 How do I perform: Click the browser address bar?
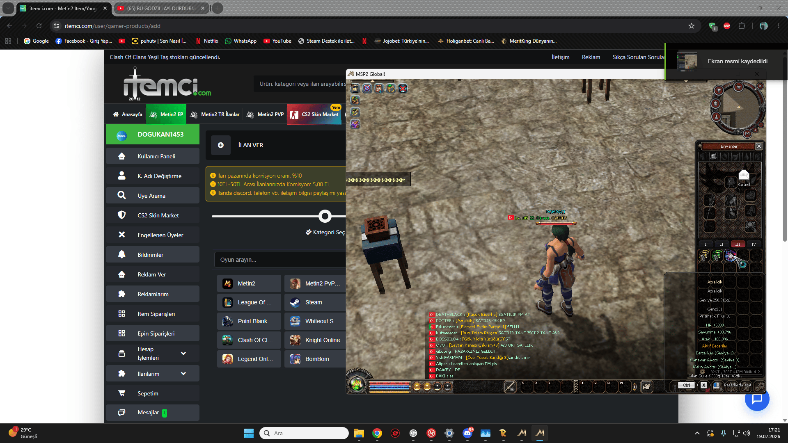[369, 26]
